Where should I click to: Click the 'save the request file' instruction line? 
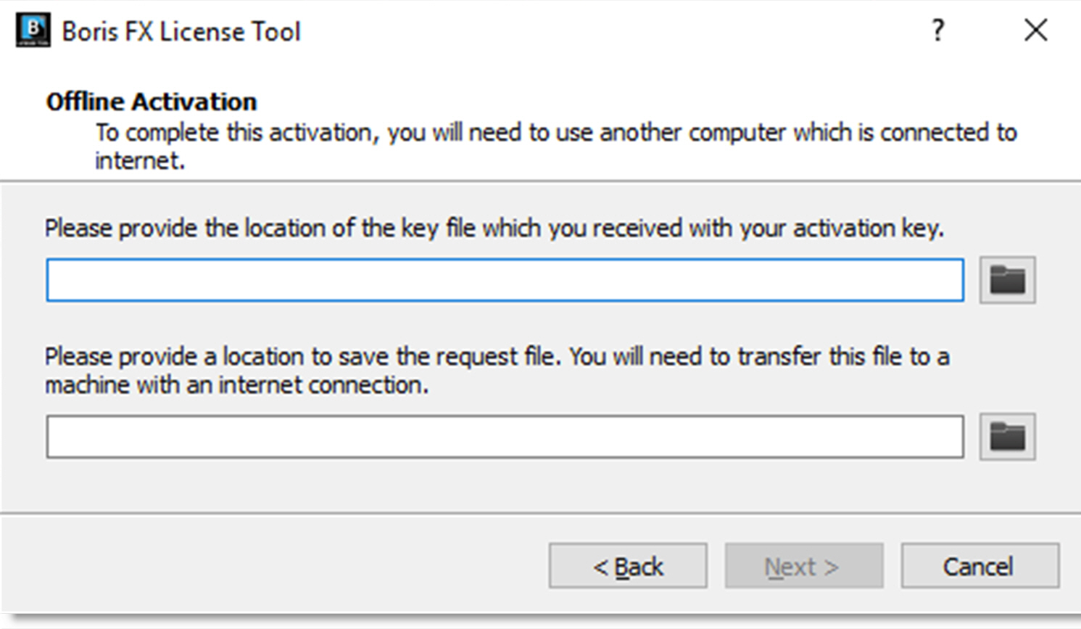[x=497, y=357]
